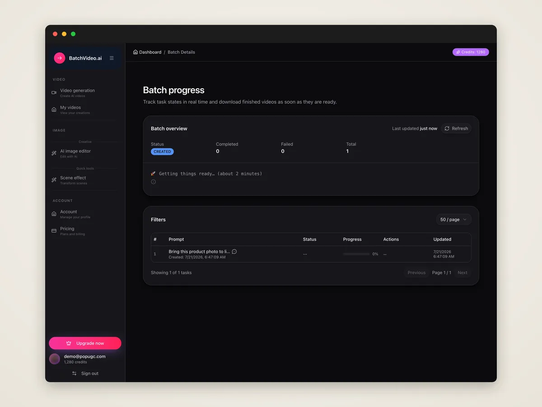Click the Batch progress heading
This screenshot has height=407, width=542.
click(174, 90)
